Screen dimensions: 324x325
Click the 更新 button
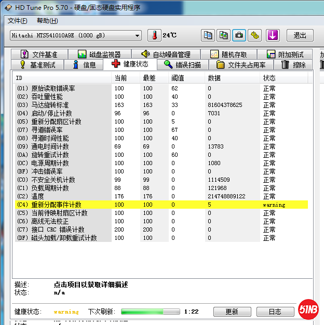tap(232, 312)
